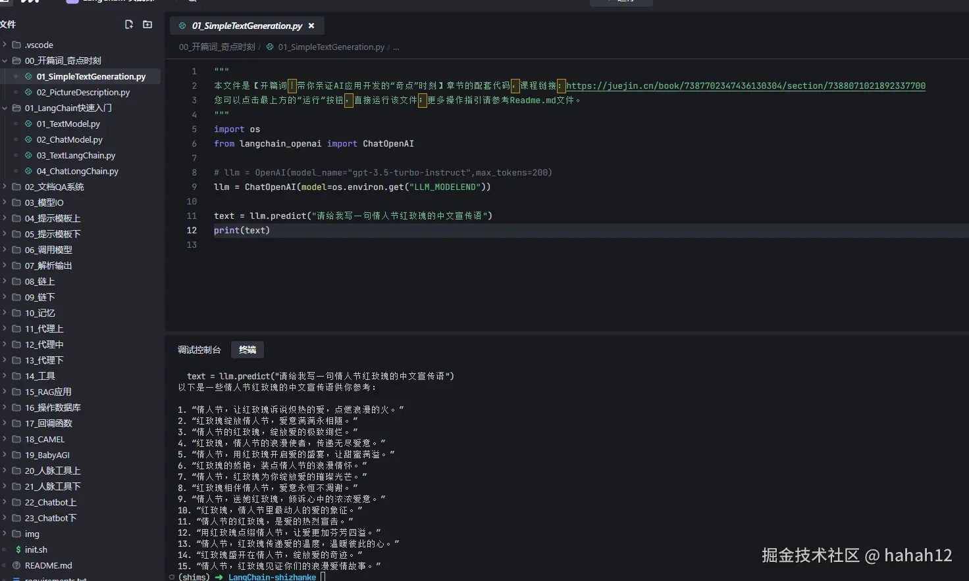Click the new file icon
Image resolution: width=969 pixels, height=581 pixels.
tap(129, 24)
